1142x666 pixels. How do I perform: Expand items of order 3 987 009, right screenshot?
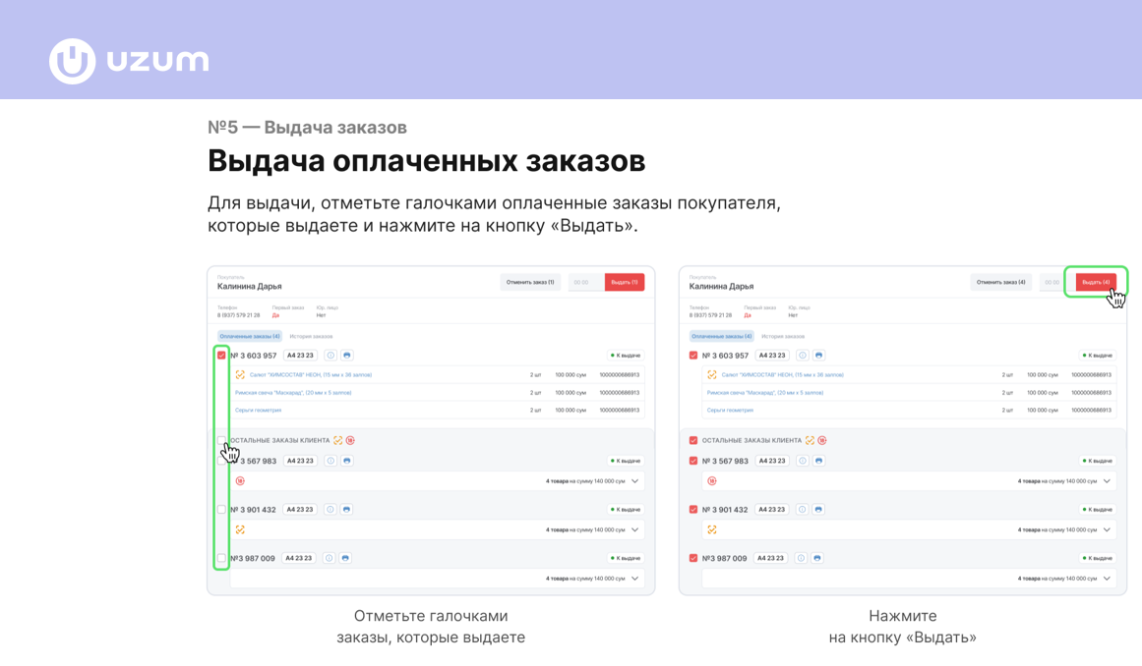(x=1107, y=579)
